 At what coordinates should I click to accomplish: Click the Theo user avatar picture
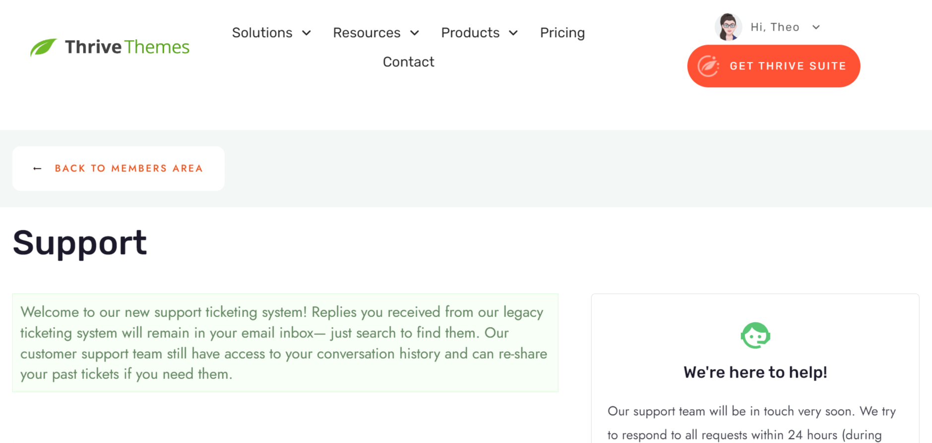[728, 27]
